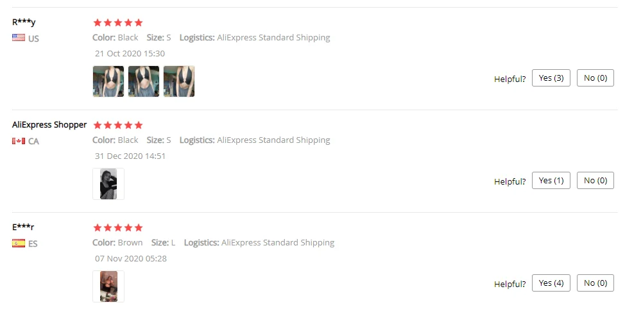Open photo in AliExpress Shopper's review
625x314 pixels.
pos(108,184)
